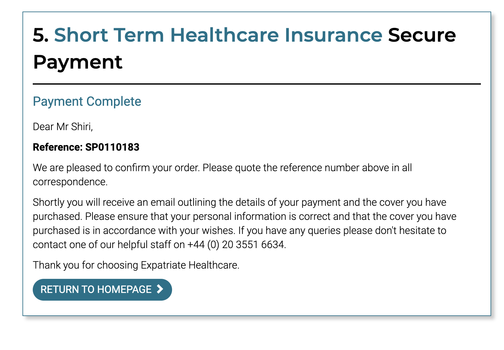Click the step number 5. in the heading

pos(41,35)
